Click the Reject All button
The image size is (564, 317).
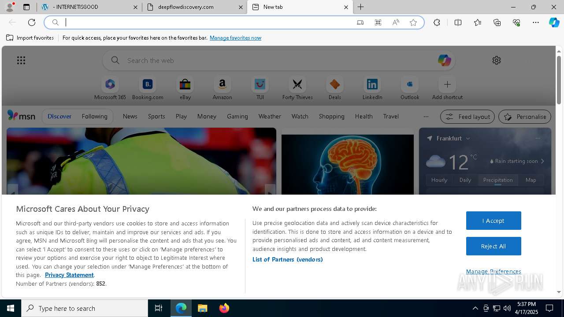coord(493,246)
